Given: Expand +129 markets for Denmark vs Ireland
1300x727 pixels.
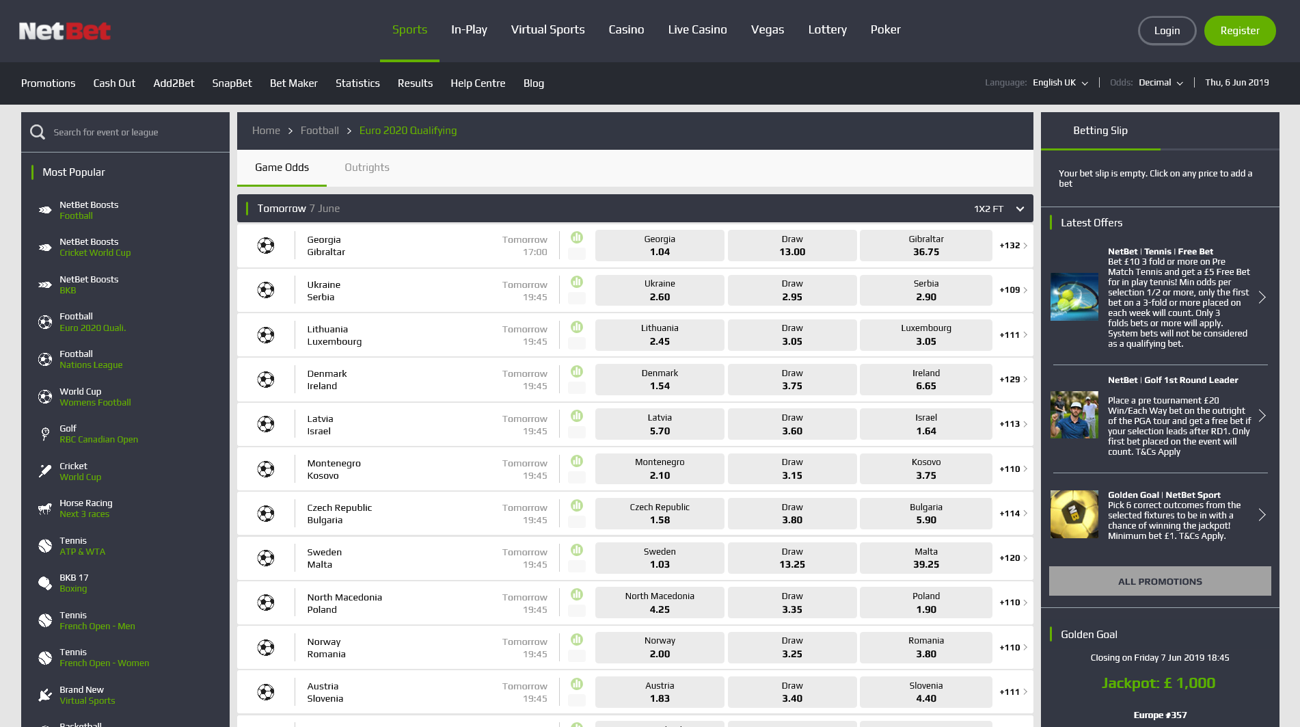Looking at the screenshot, I should [x=1014, y=380].
